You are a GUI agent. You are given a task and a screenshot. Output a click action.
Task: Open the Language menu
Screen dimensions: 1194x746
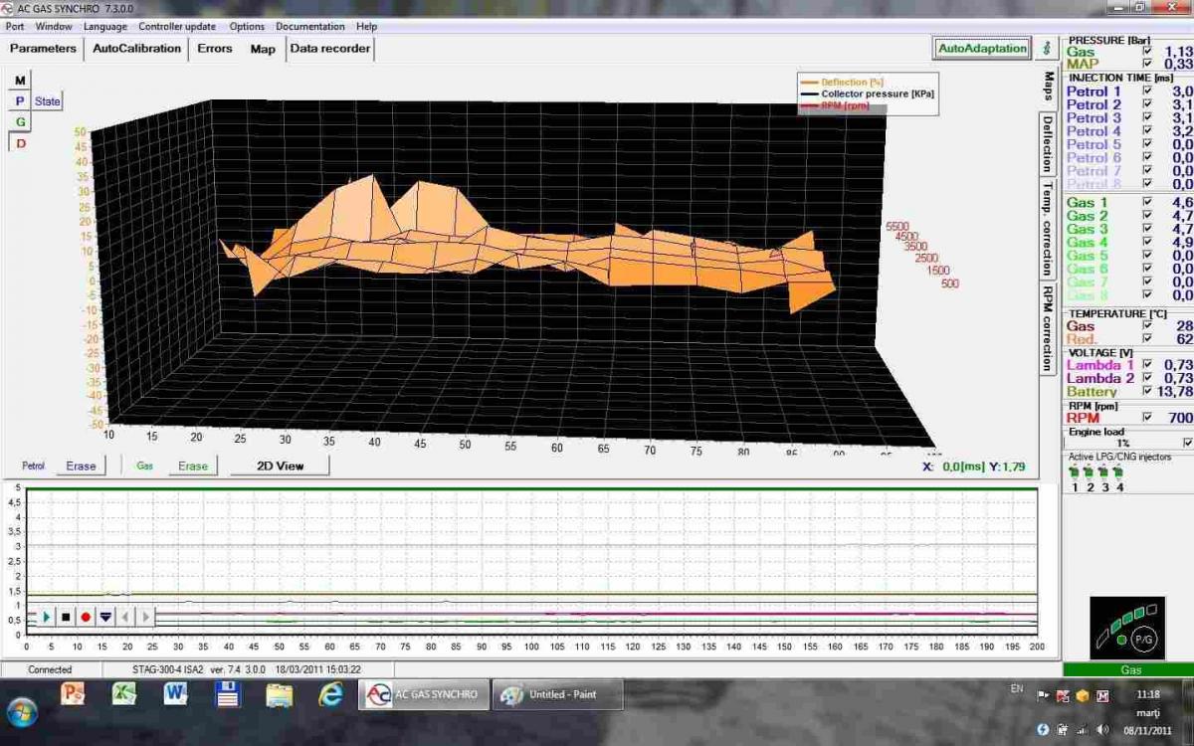[x=105, y=27]
